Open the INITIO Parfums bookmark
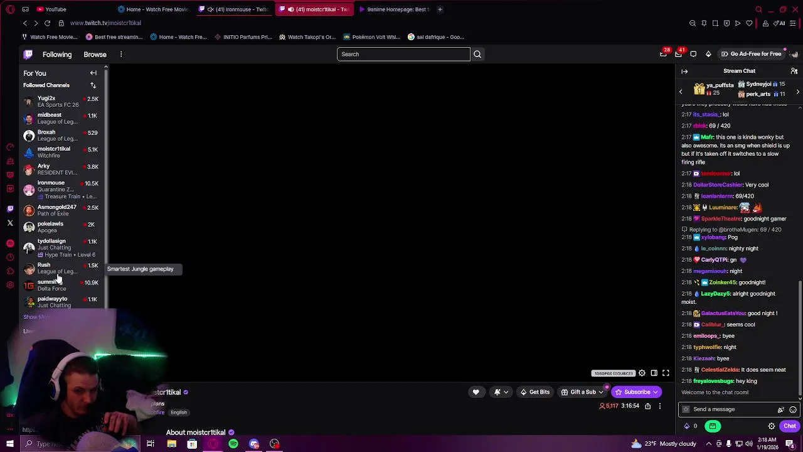Image resolution: width=803 pixels, height=452 pixels. pyautogui.click(x=243, y=37)
